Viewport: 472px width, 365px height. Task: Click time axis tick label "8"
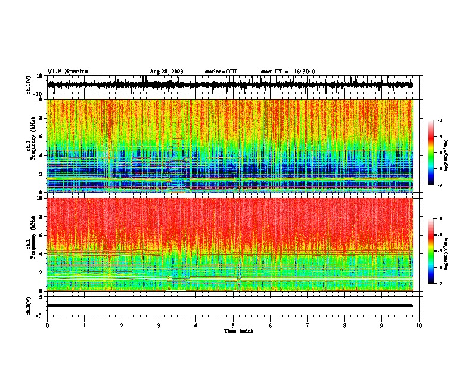click(344, 326)
